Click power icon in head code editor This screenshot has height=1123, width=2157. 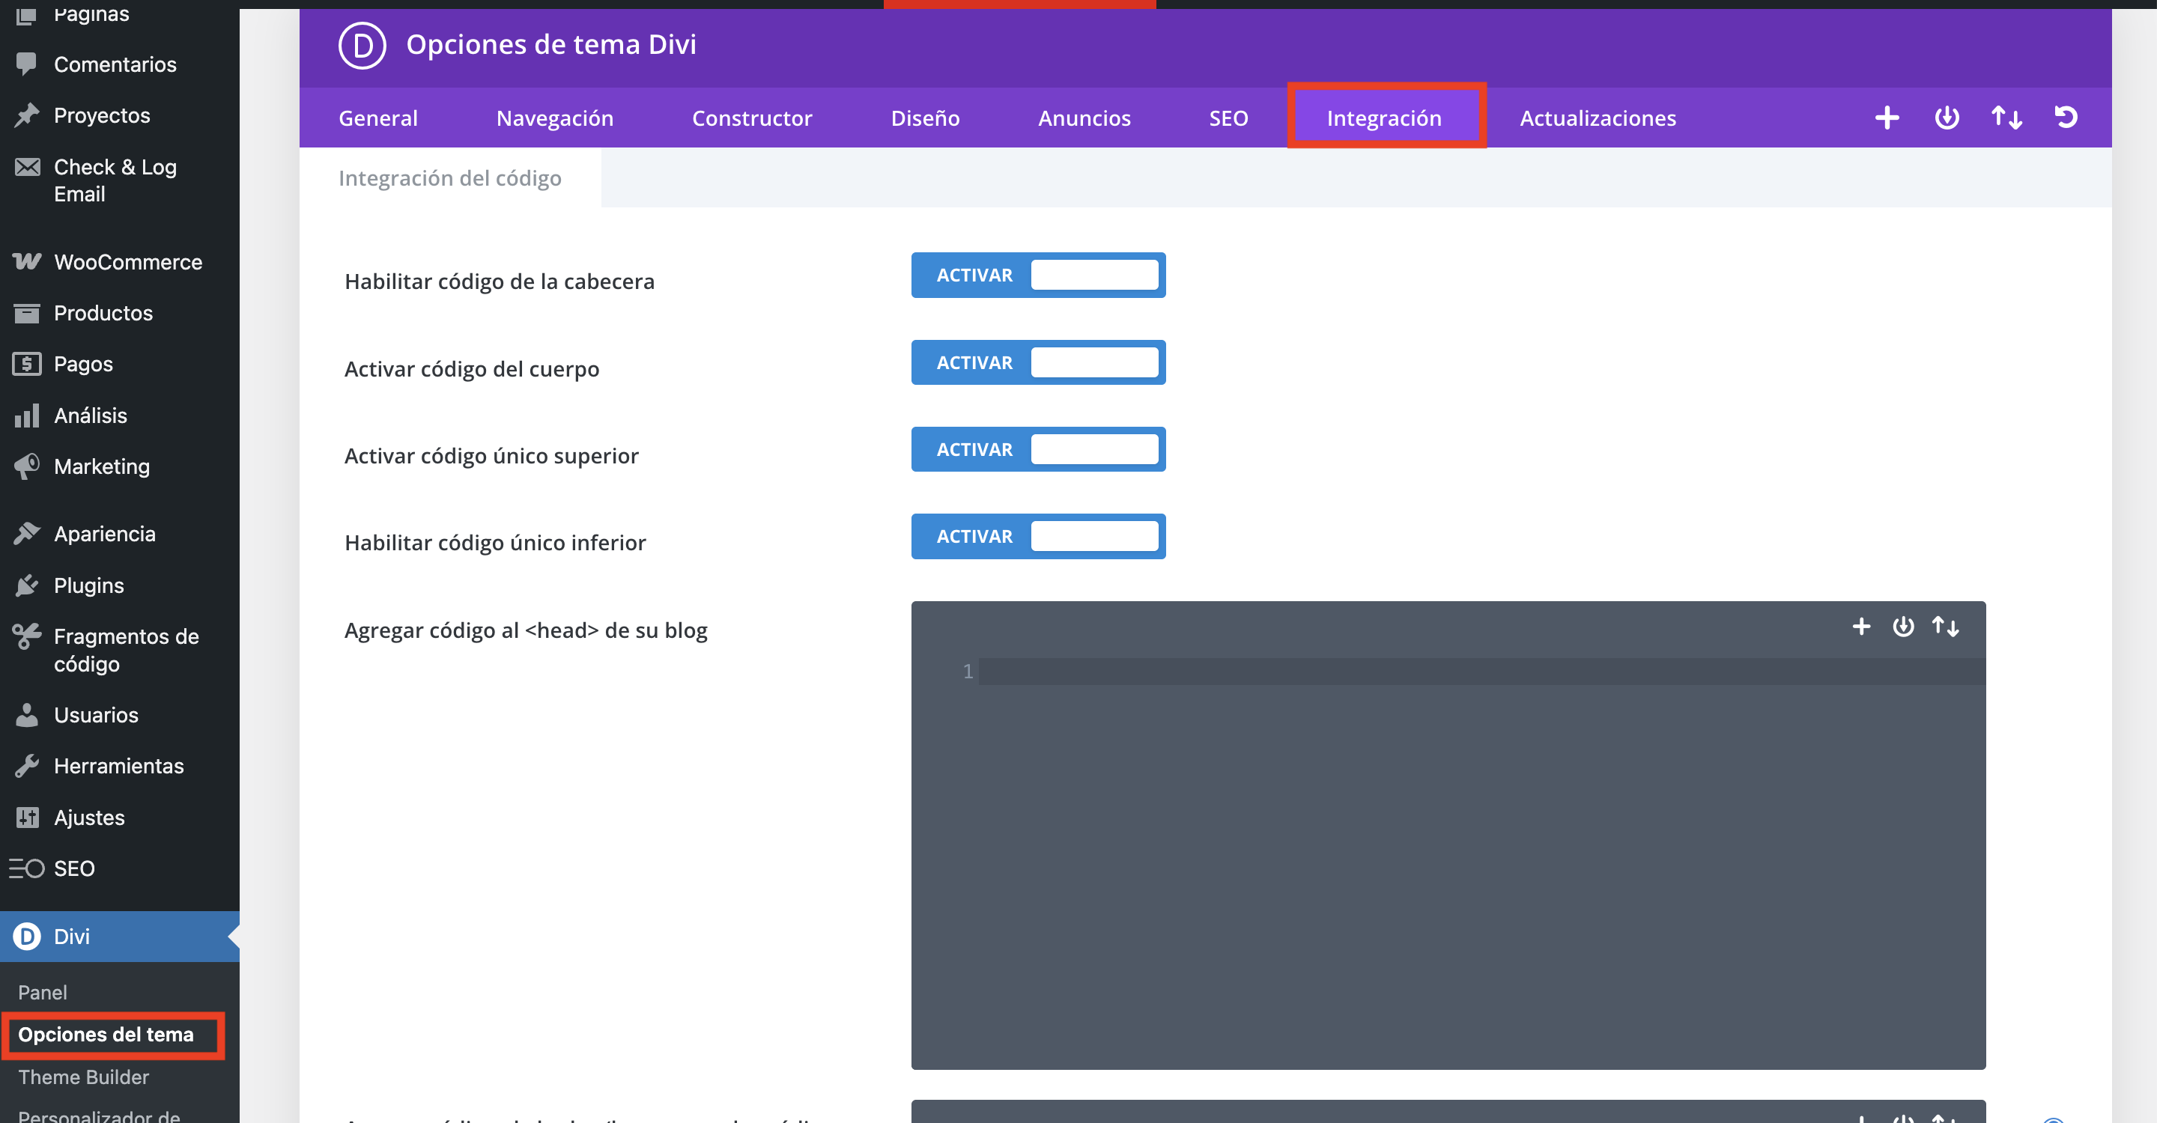1902,626
